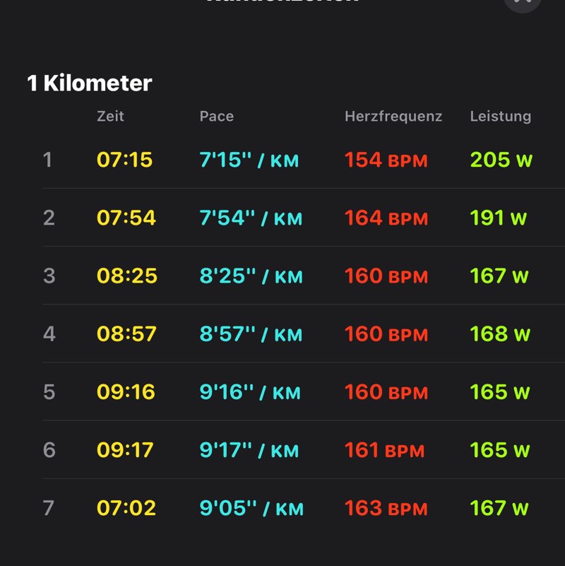Select kilometer 2 pace 7'54'' / KM
This screenshot has height=566, width=565.
coord(251,218)
